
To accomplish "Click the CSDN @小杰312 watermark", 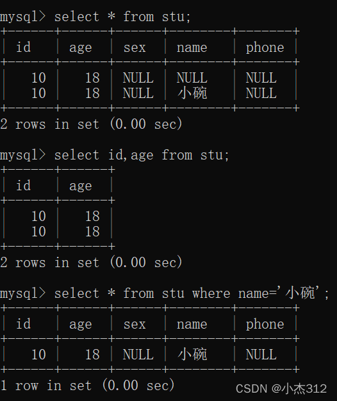I will [x=281, y=389].
